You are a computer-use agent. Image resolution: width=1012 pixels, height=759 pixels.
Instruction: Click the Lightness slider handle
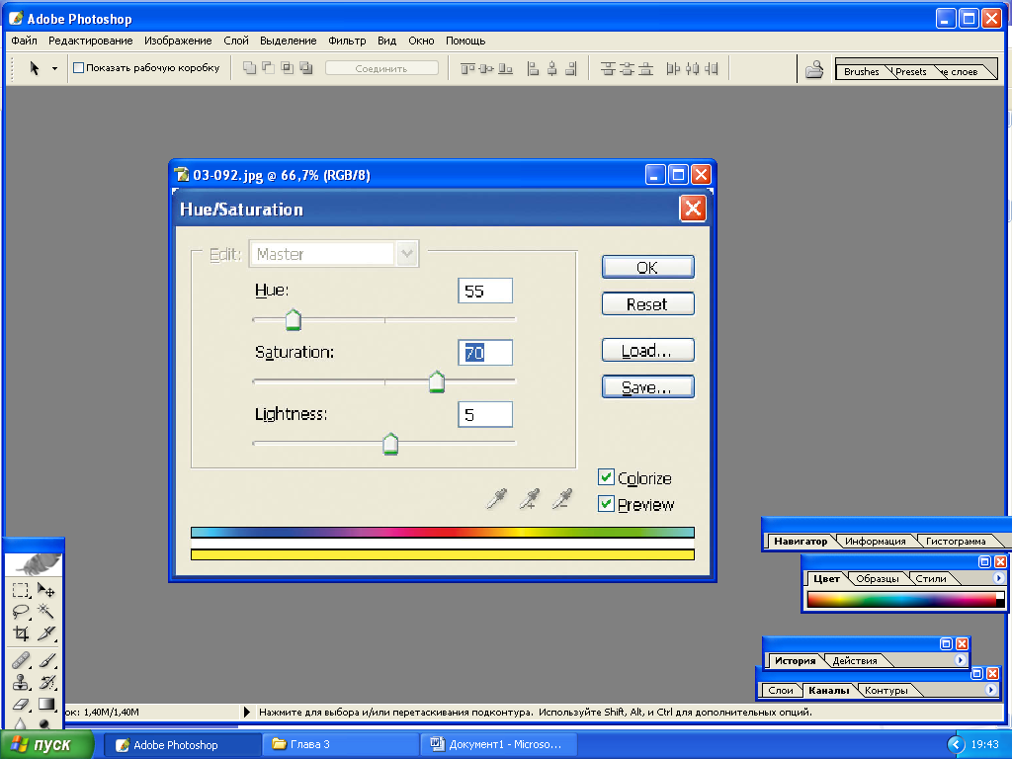pos(390,444)
